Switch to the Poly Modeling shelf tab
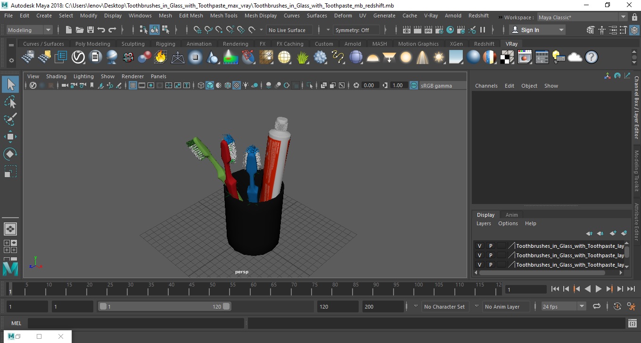 [x=92, y=44]
